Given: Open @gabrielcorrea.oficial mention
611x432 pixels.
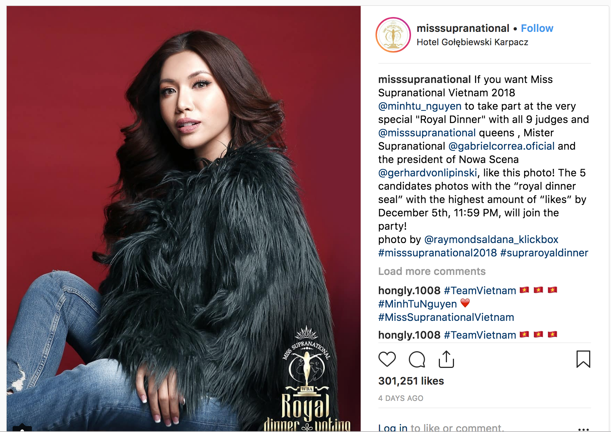Looking at the screenshot, I should pyautogui.click(x=501, y=146).
